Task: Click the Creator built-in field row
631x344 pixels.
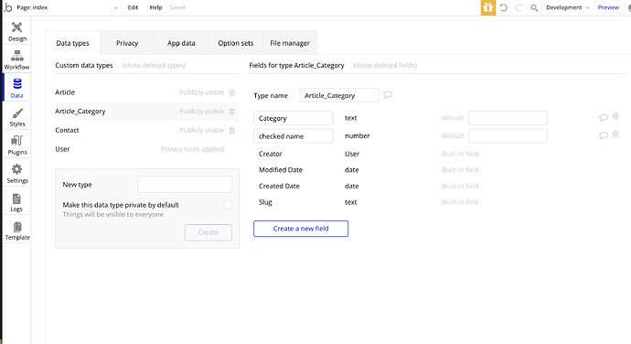Action: coord(369,154)
